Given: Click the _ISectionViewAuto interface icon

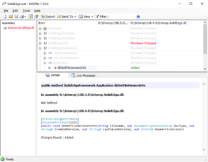Looking at the screenshot, I should (50, 58).
